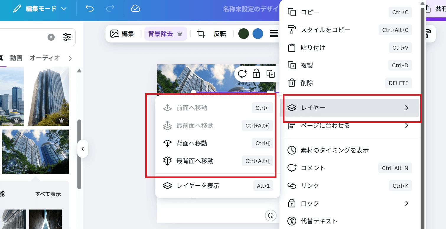
Task: Pick the dark green color swatch
Action: click(244, 34)
